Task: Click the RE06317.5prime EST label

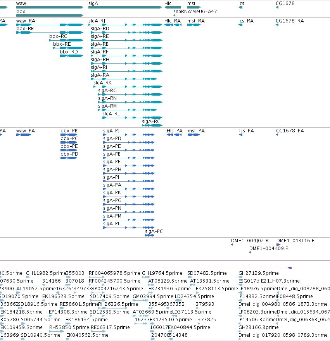Action: pyautogui.click(x=110, y=327)
